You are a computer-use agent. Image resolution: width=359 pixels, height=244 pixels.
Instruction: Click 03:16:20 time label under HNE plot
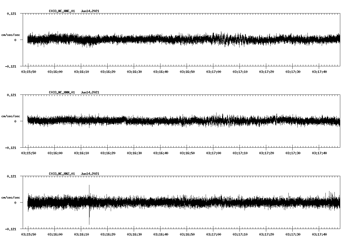(108, 72)
